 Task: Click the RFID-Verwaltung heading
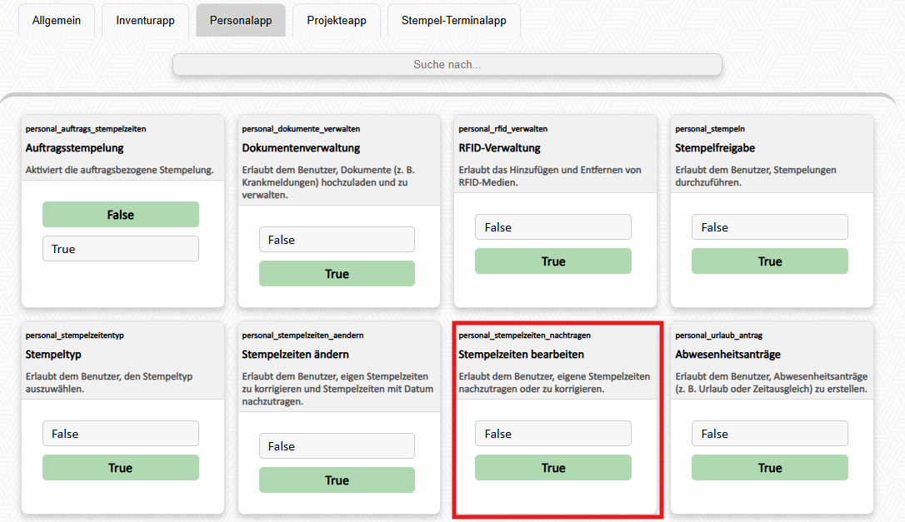pyautogui.click(x=500, y=147)
